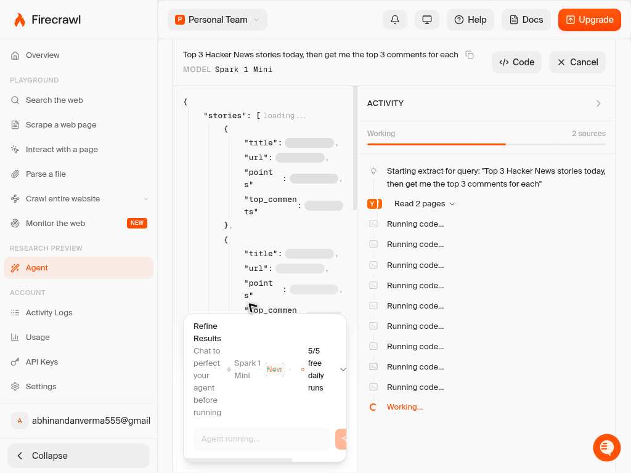631x473 pixels.
Task: Click the Search the web magnifier icon
Action: point(15,100)
